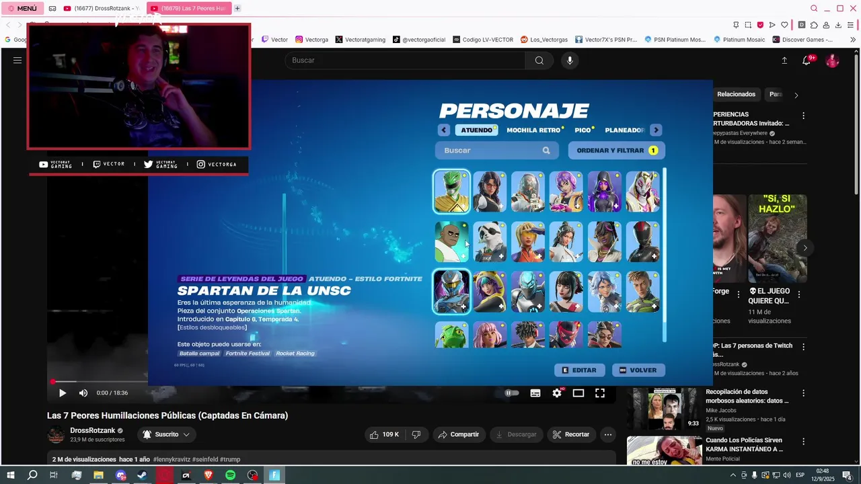The width and height of the screenshot is (861, 484).
Task: Play the YouTube video
Action: click(62, 393)
